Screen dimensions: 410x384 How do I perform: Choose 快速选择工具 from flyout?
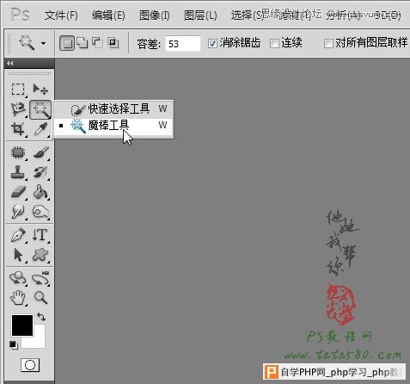[x=113, y=108]
